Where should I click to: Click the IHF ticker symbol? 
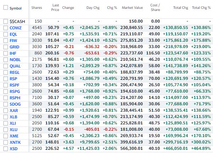click(13, 53)
